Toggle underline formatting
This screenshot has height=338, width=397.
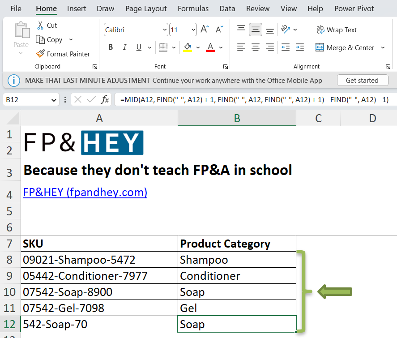[138, 47]
